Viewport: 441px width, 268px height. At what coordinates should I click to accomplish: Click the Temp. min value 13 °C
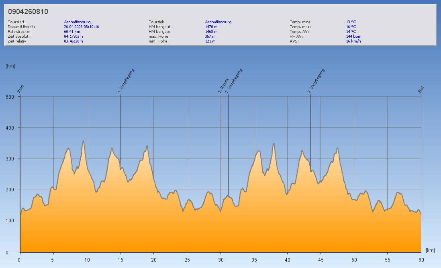351,22
